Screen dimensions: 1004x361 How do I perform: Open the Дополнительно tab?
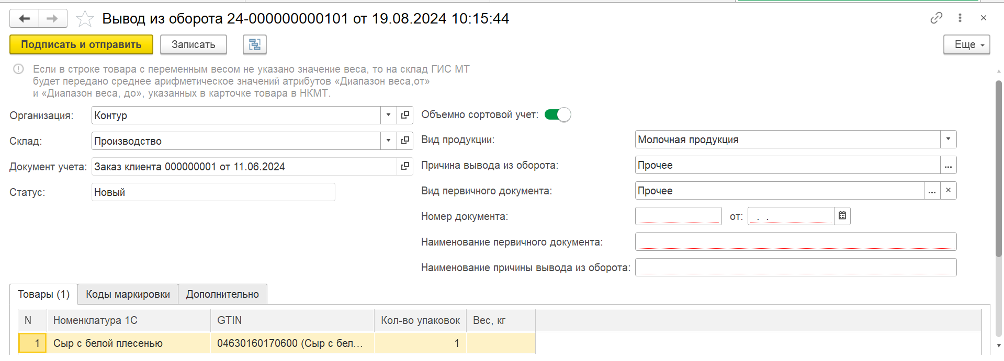pyautogui.click(x=222, y=294)
